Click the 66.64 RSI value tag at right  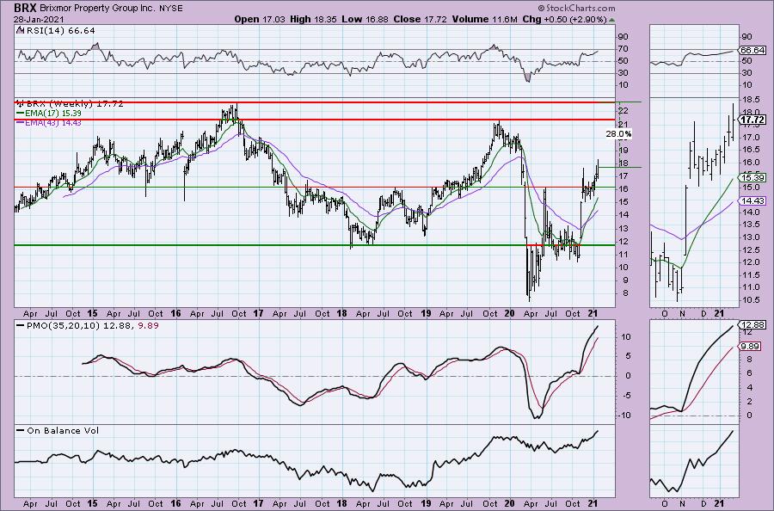pyautogui.click(x=753, y=51)
